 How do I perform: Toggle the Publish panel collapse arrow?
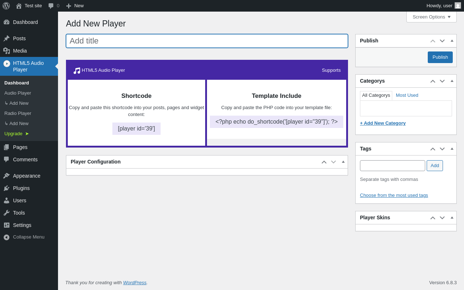point(452,41)
